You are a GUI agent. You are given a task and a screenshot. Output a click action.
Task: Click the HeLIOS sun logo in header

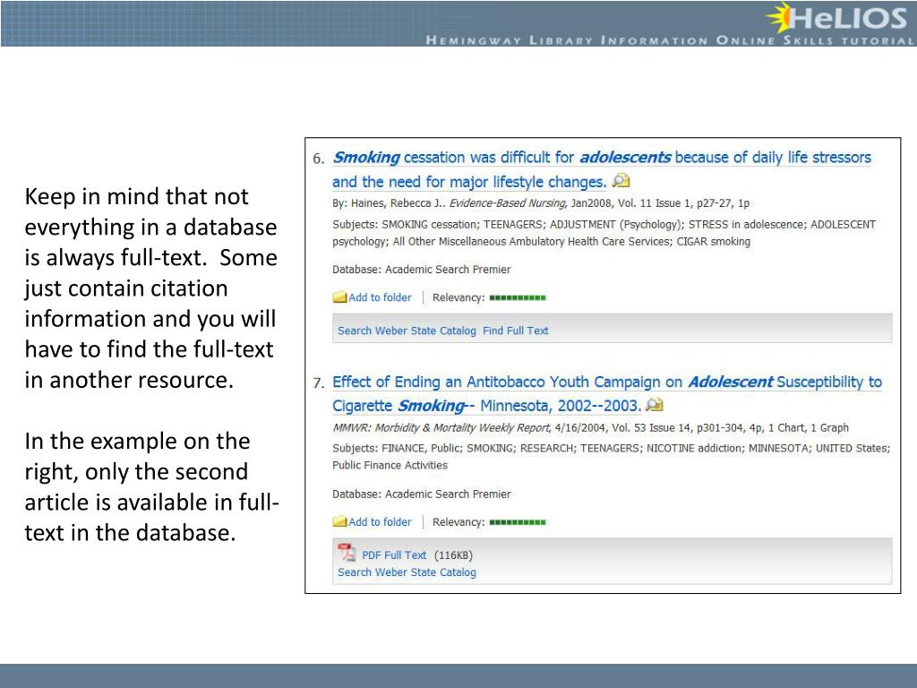tap(780, 17)
